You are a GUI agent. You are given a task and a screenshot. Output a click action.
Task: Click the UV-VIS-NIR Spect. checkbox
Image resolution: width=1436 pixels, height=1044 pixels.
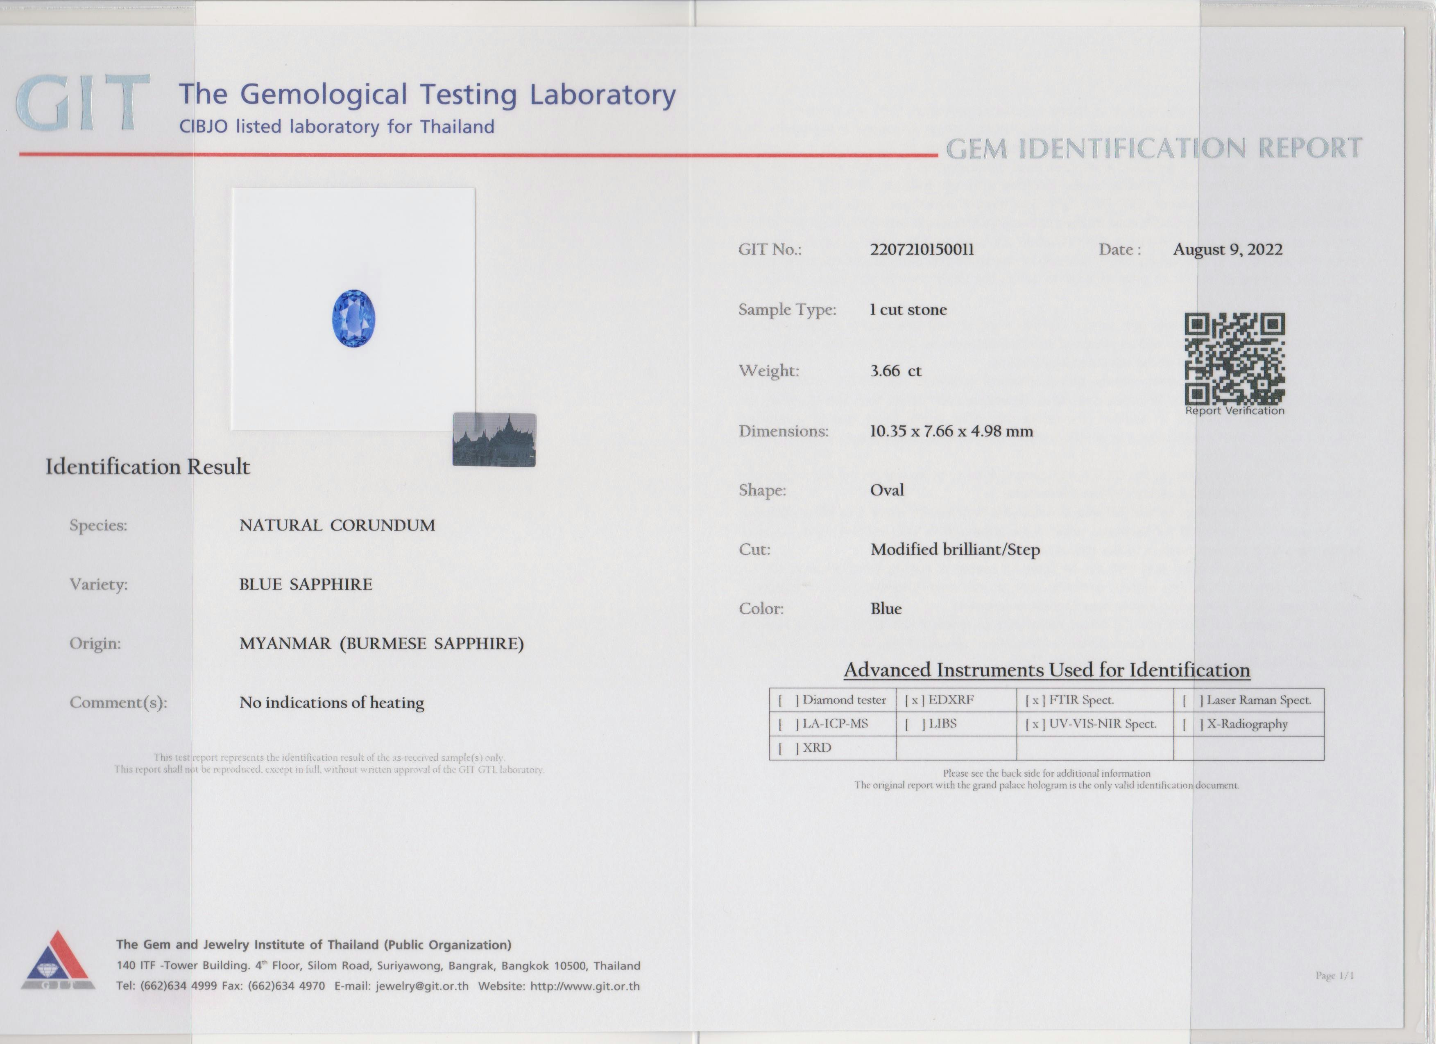pos(1035,725)
